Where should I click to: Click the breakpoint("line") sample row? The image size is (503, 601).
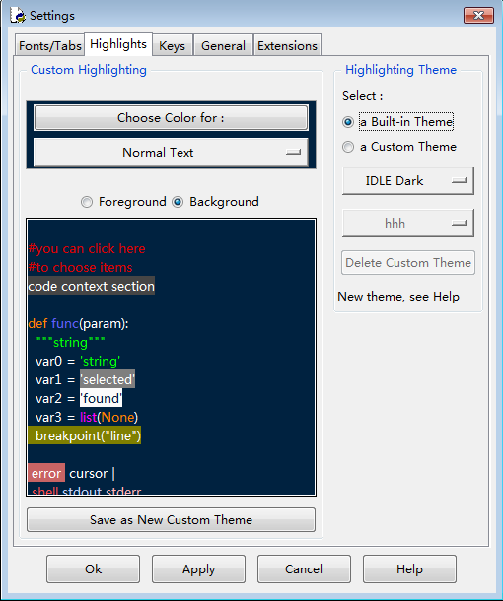(85, 435)
